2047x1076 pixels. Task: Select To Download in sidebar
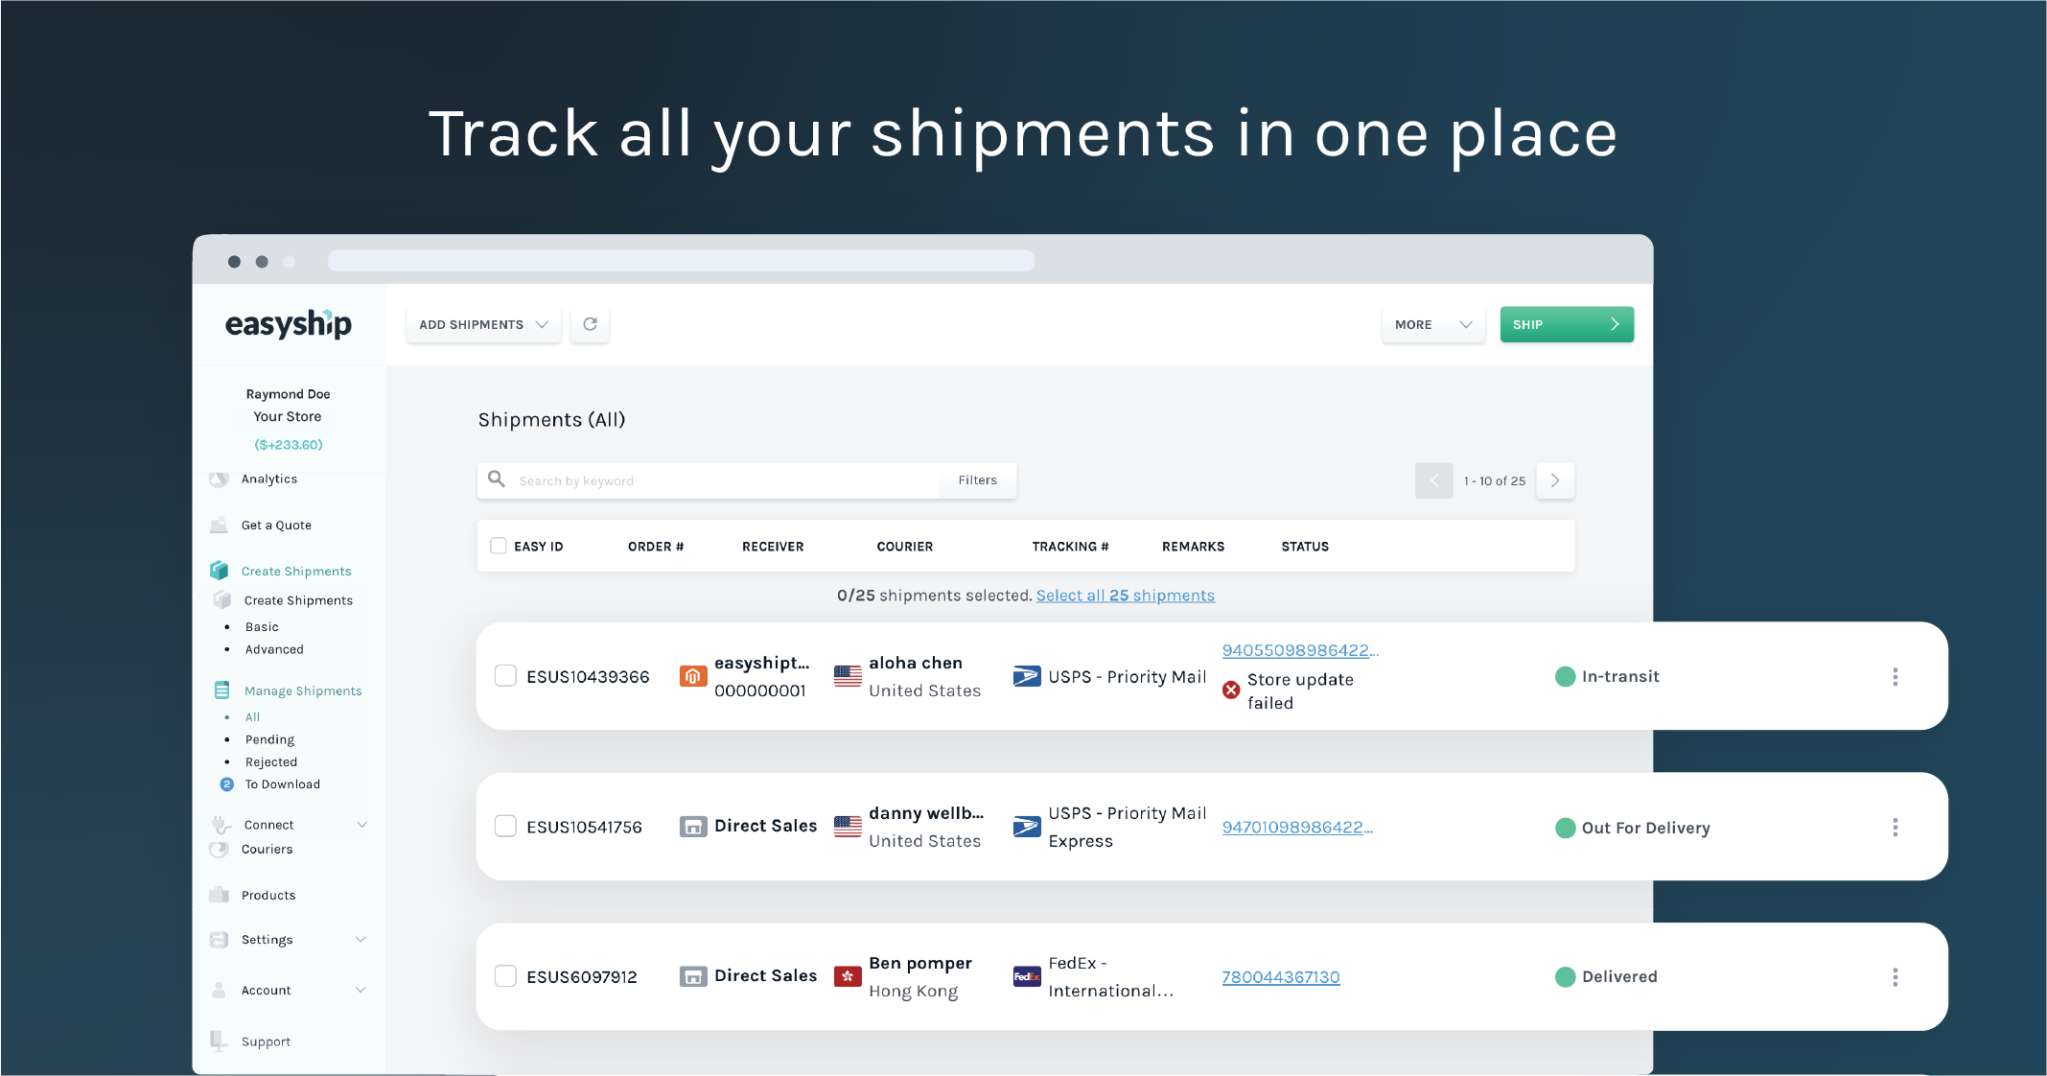282,784
